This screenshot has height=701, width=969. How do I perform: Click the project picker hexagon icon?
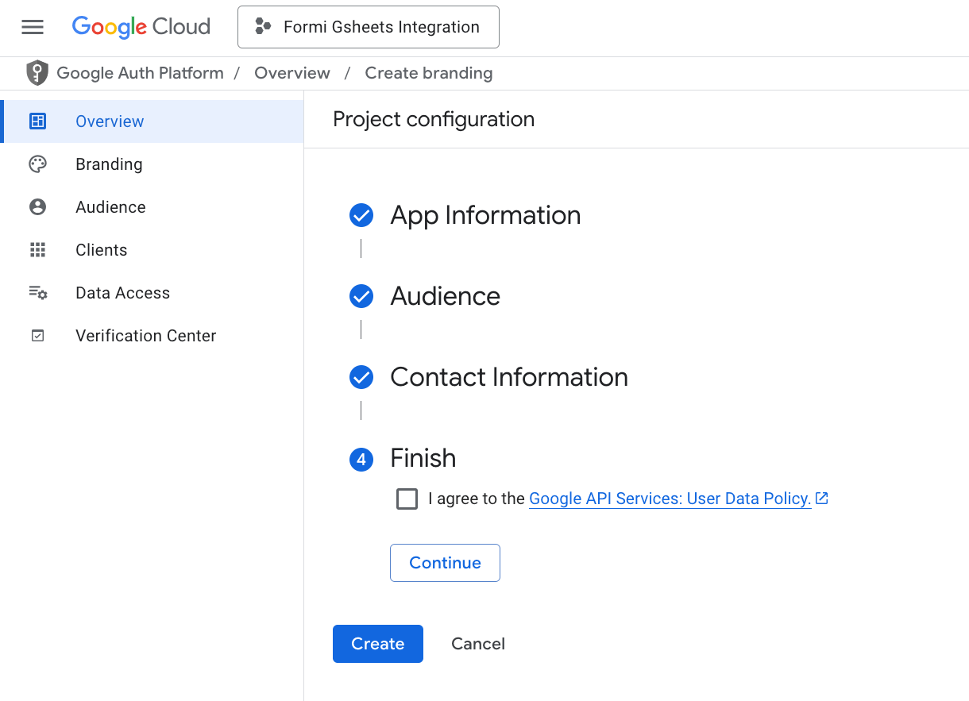click(x=262, y=27)
